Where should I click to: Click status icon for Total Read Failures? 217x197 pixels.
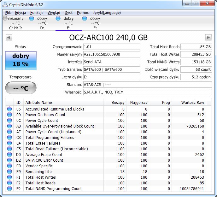point(9,149)
